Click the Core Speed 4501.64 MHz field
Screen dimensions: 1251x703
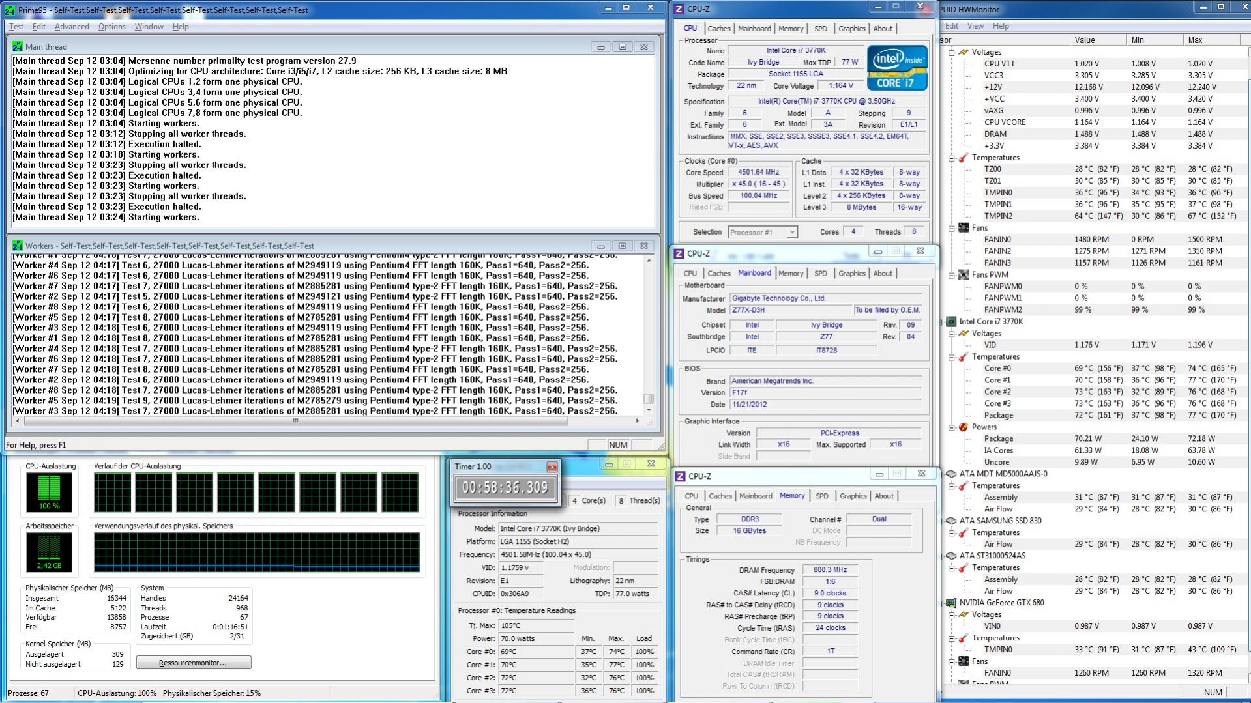click(759, 173)
